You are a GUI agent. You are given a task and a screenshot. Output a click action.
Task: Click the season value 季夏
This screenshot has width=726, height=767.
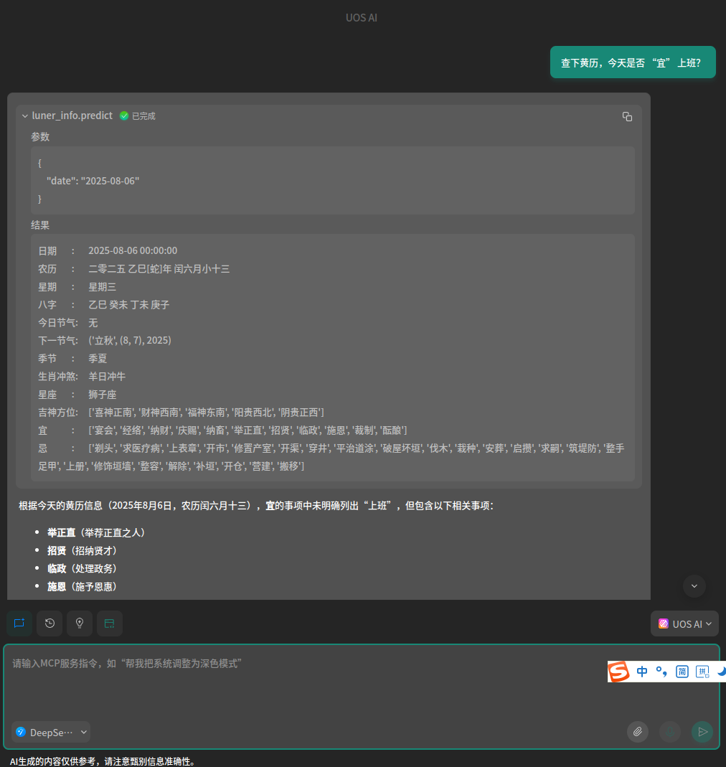(x=98, y=359)
